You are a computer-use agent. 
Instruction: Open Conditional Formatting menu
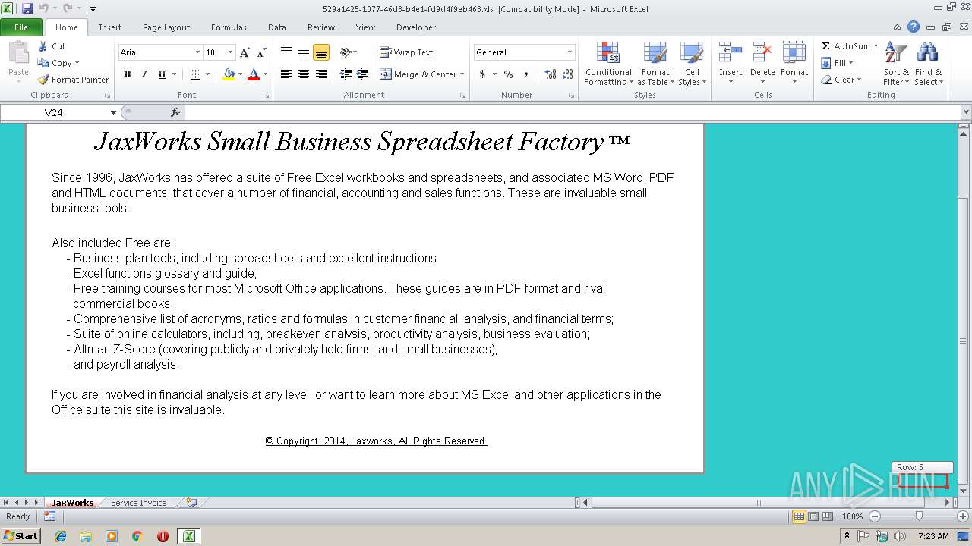coord(608,64)
